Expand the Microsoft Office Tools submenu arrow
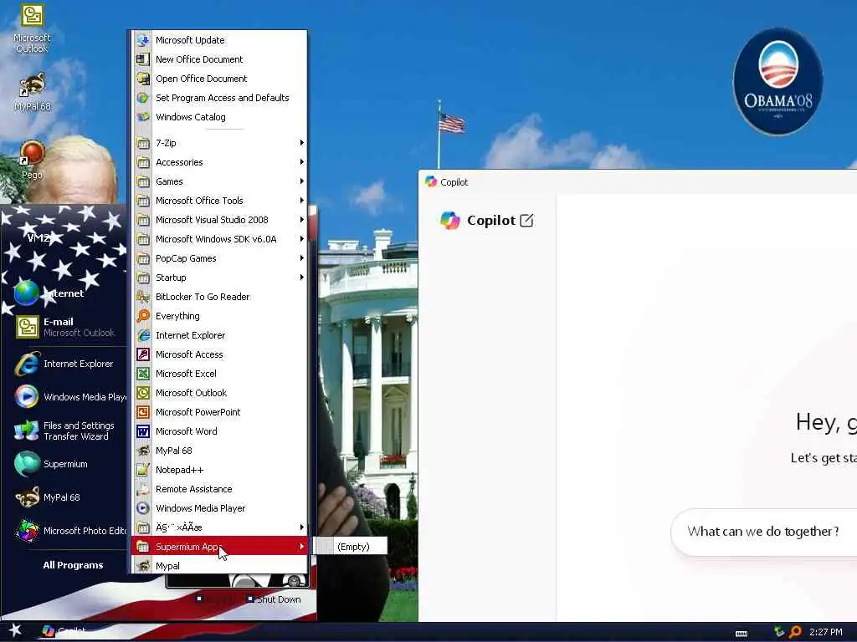The height and width of the screenshot is (642, 857). [301, 201]
